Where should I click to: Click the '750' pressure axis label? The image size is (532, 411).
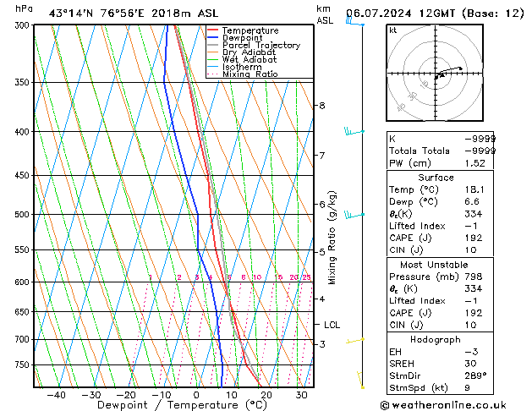click(x=24, y=364)
